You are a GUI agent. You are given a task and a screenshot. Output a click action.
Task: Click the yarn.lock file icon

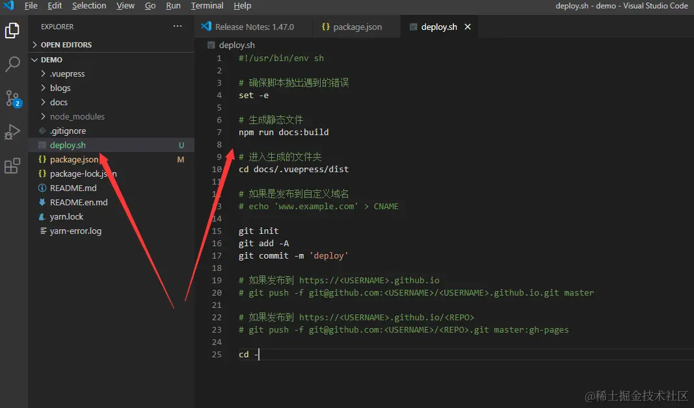click(x=42, y=216)
